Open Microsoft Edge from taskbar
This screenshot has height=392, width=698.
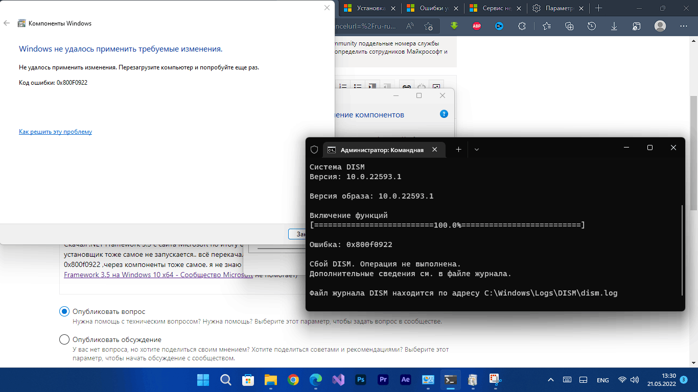click(x=315, y=380)
